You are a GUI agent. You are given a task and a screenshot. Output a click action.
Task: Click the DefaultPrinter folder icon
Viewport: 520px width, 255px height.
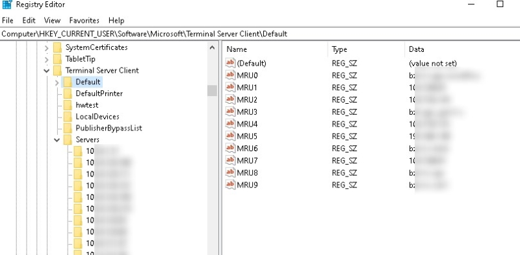point(68,93)
